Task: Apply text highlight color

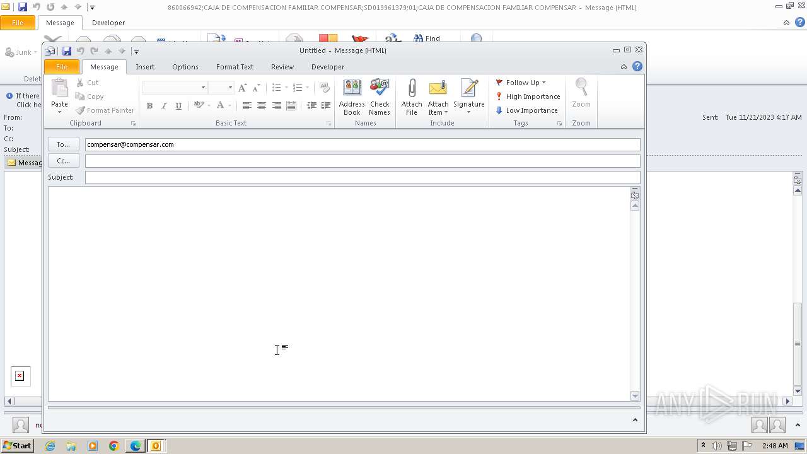Action: coord(199,105)
